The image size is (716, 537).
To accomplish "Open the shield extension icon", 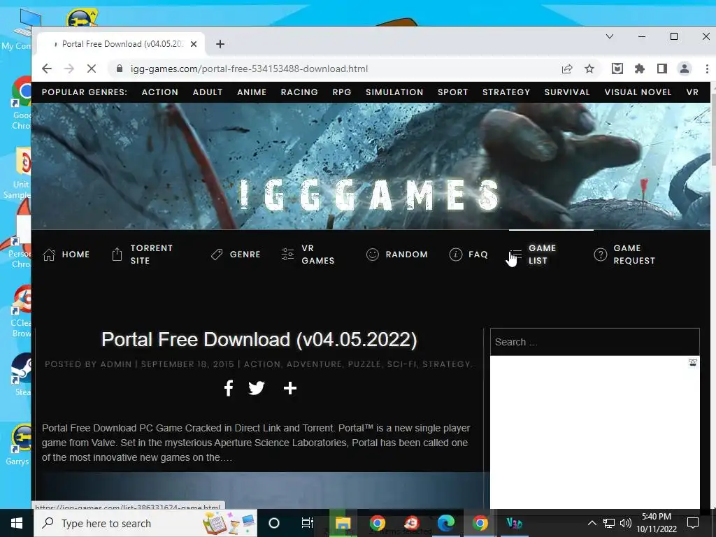I will tap(617, 69).
